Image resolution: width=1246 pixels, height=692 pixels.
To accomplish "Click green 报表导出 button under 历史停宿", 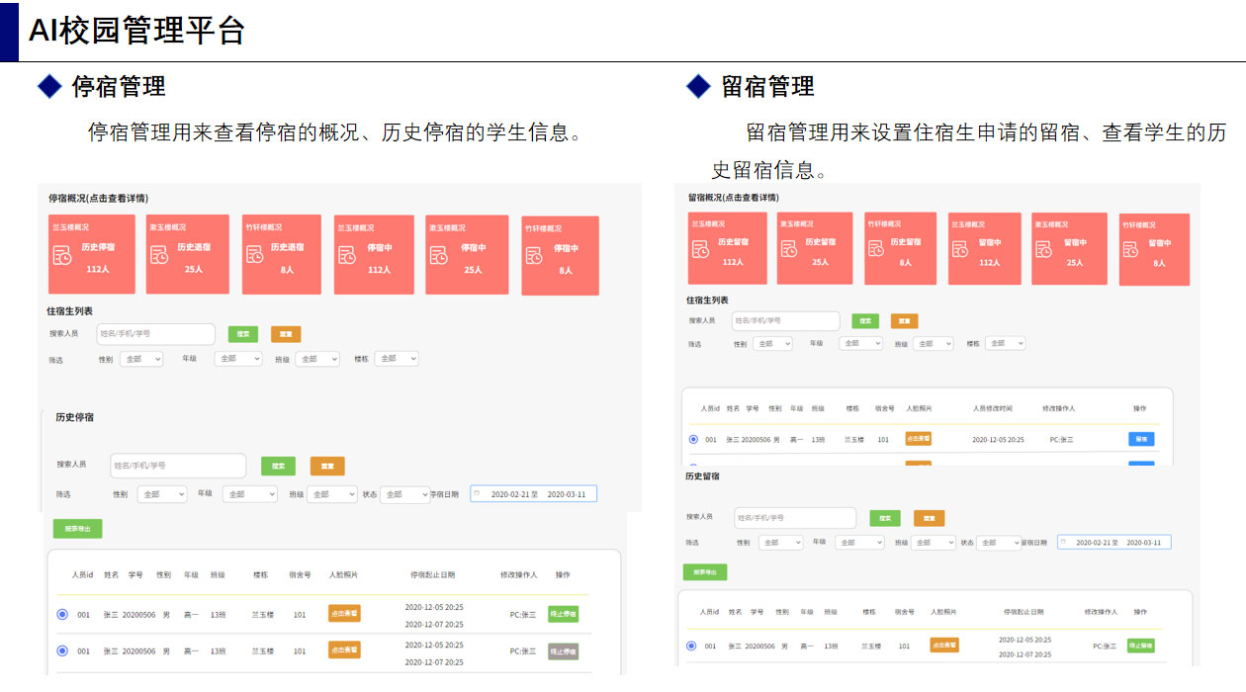I will click(x=77, y=529).
